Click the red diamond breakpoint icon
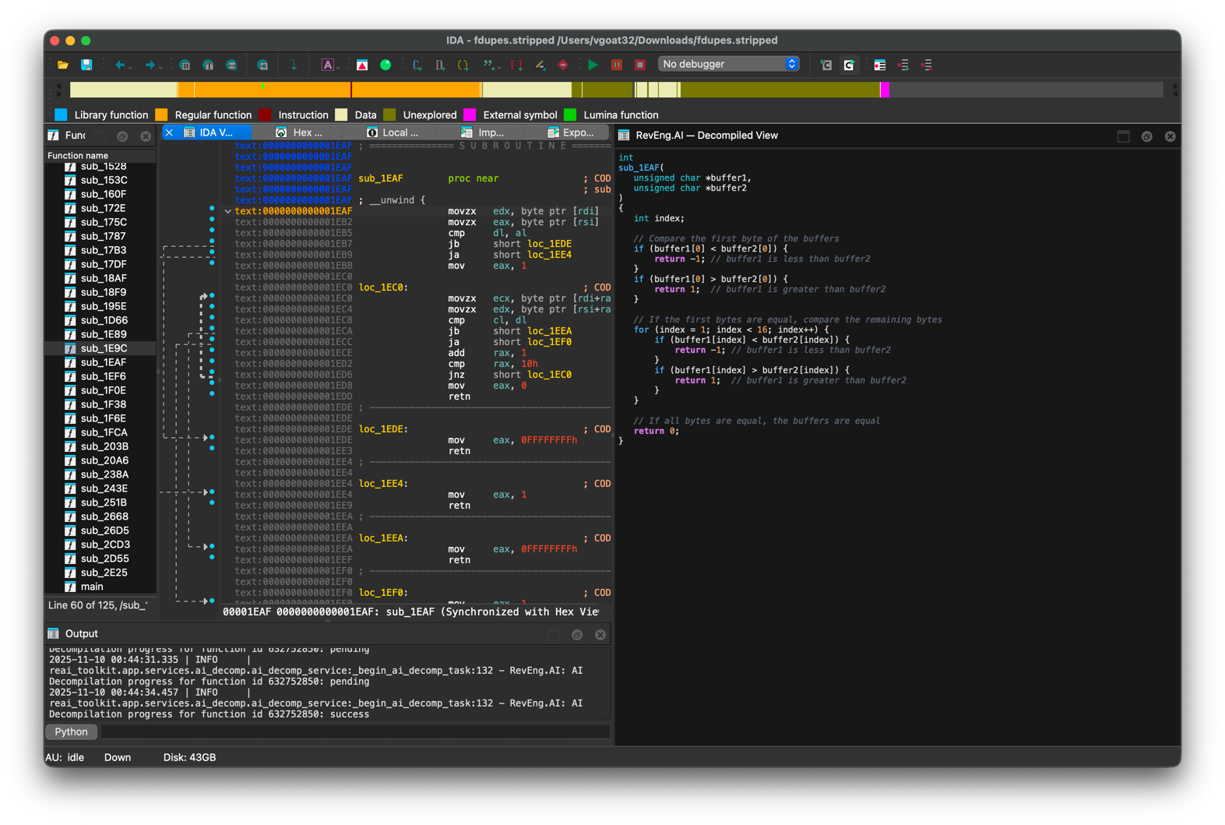1225x825 pixels. [563, 65]
